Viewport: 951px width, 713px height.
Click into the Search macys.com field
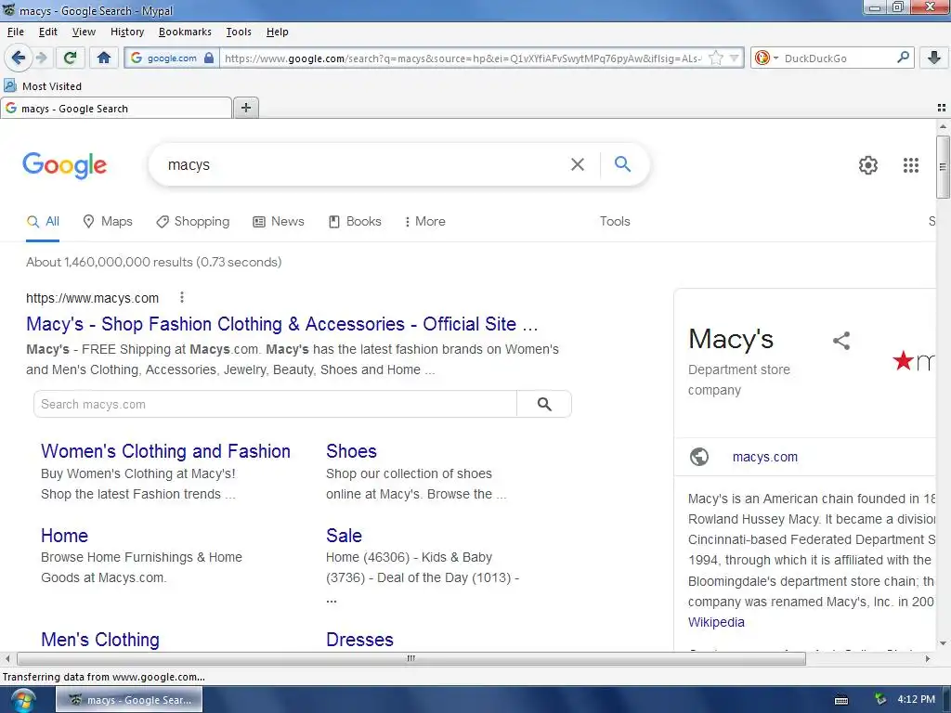click(275, 405)
